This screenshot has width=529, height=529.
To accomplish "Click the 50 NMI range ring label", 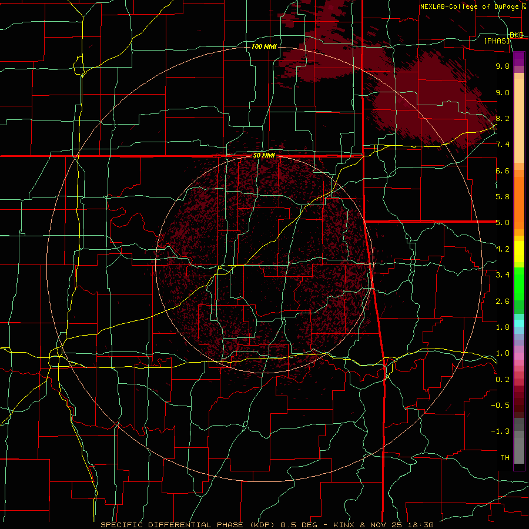I will (x=264, y=156).
